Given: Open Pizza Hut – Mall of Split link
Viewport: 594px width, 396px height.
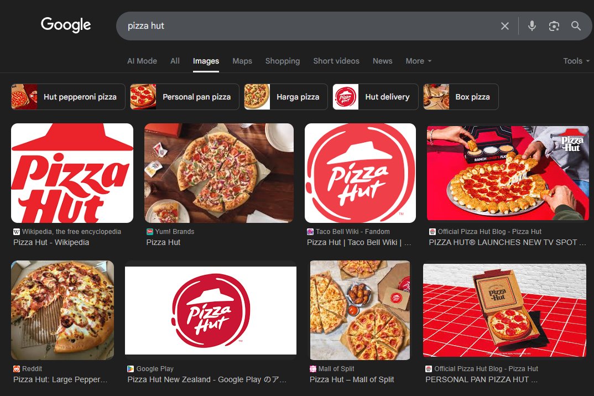Looking at the screenshot, I should pyautogui.click(x=352, y=380).
